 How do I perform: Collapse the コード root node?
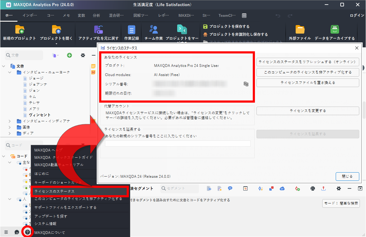point(3,156)
